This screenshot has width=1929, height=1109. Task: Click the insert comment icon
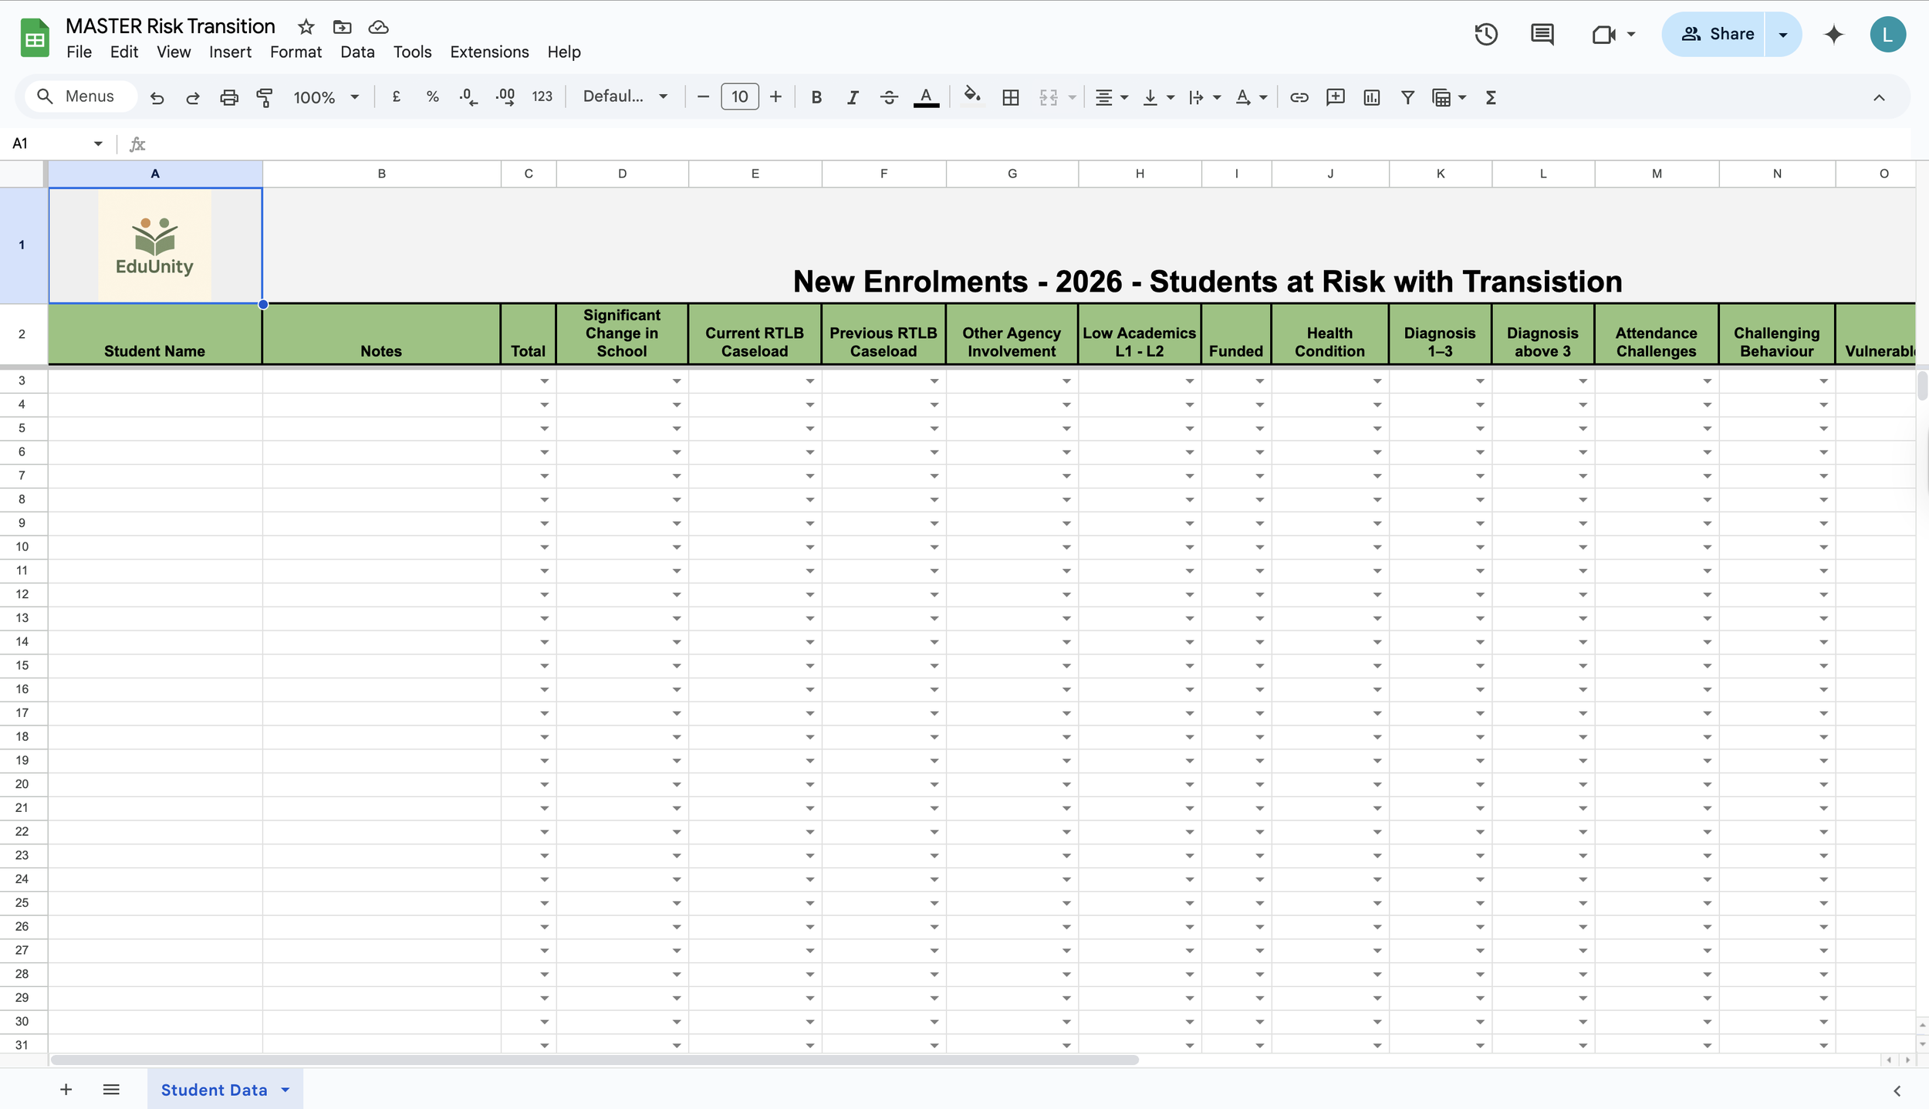pyautogui.click(x=1335, y=97)
